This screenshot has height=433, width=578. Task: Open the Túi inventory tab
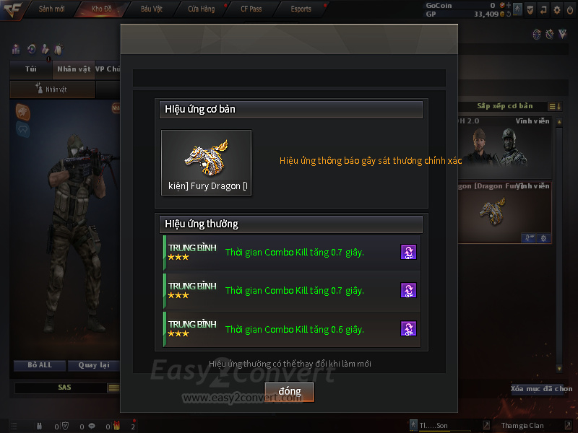(31, 69)
